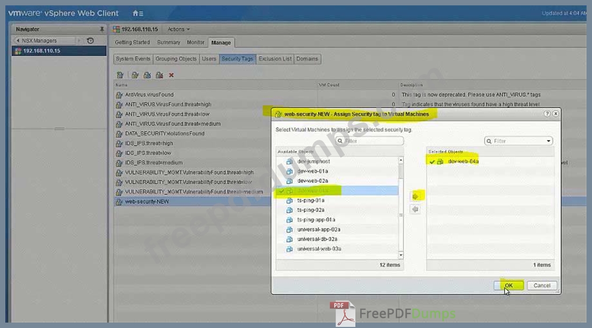Click the tag icon beside IDS_IPS.threat=medium

tap(119, 163)
